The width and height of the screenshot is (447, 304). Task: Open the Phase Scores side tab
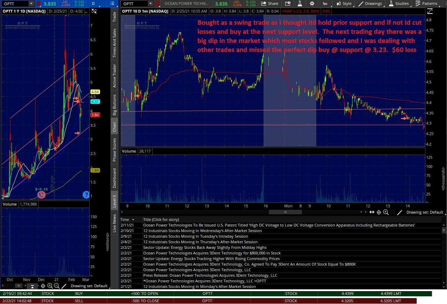pos(114,150)
